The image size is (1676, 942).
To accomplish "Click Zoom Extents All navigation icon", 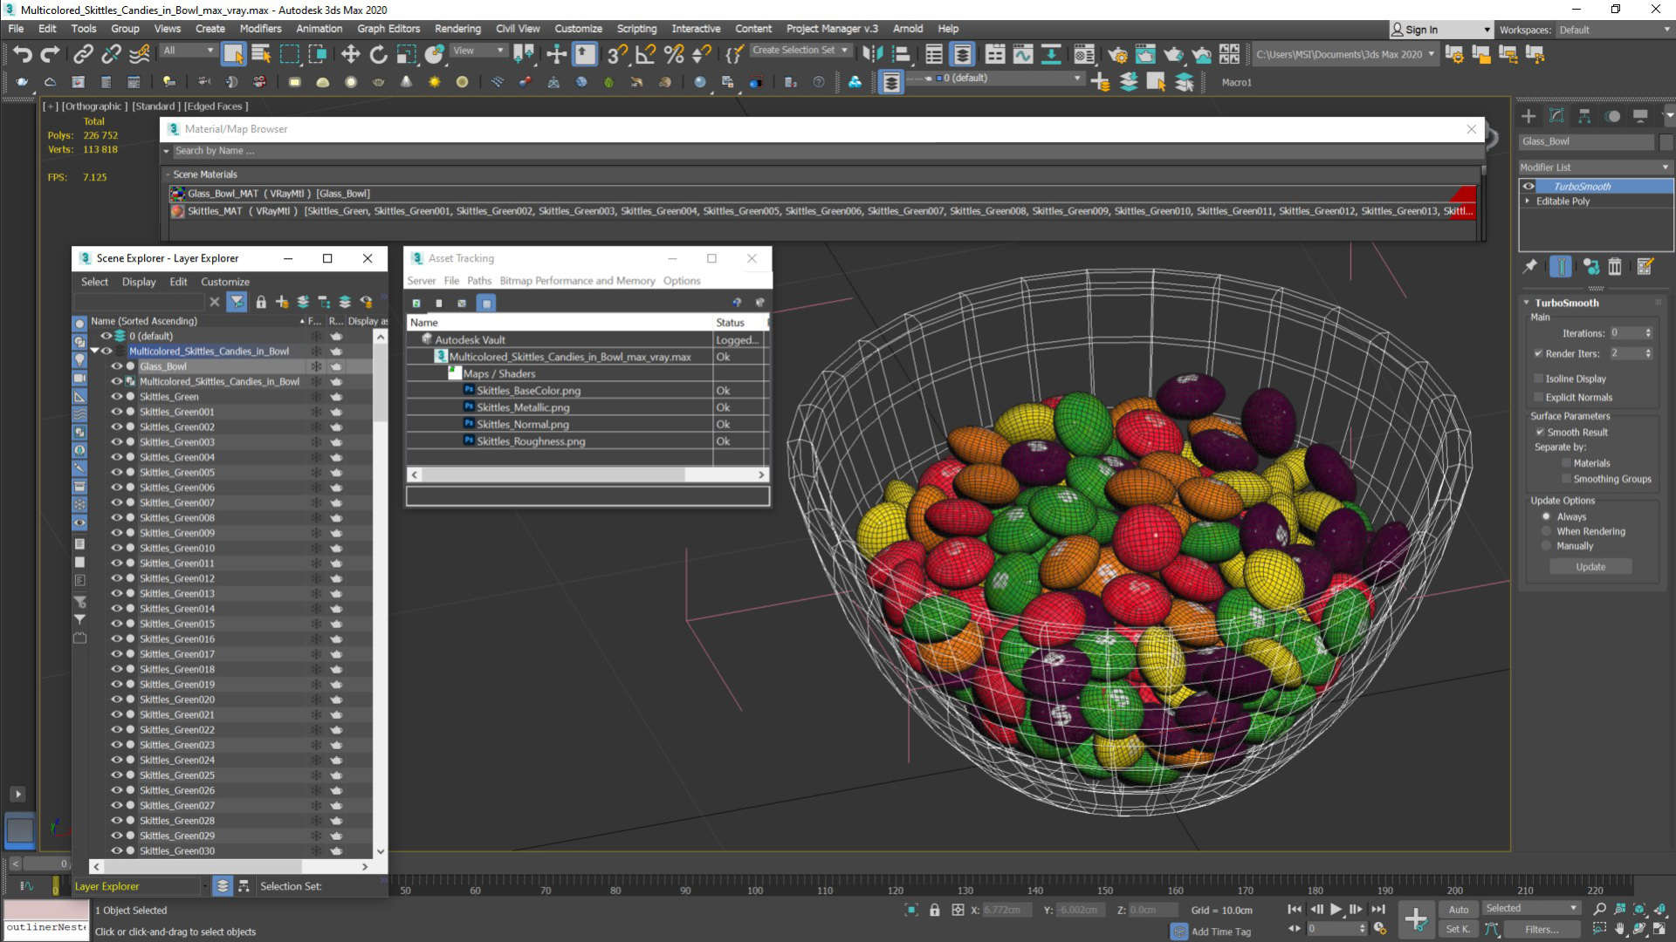I will [x=1659, y=910].
